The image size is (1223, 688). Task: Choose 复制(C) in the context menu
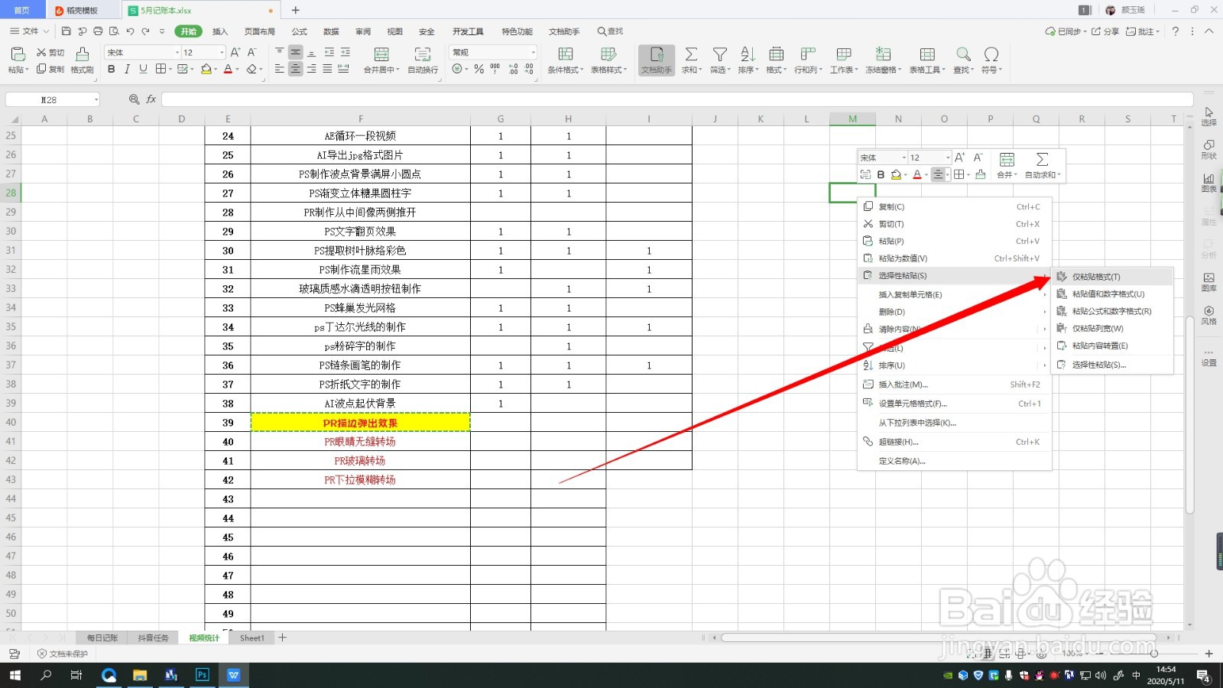pos(954,206)
